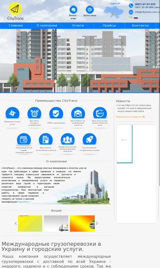The width and height of the screenshot is (160, 268).
Task: Click the Преимущества CityTrans heading
Action: (56, 101)
